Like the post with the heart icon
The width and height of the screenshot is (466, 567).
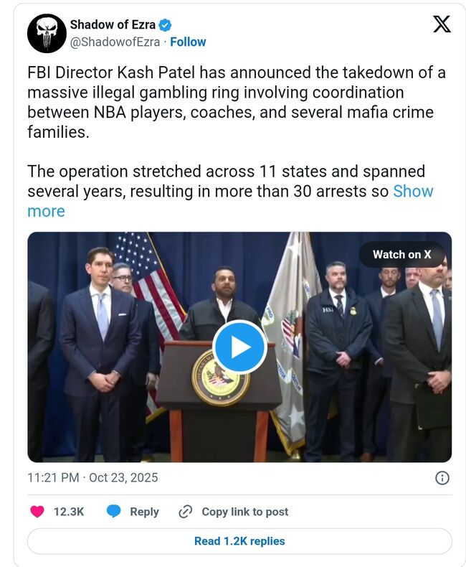click(37, 512)
